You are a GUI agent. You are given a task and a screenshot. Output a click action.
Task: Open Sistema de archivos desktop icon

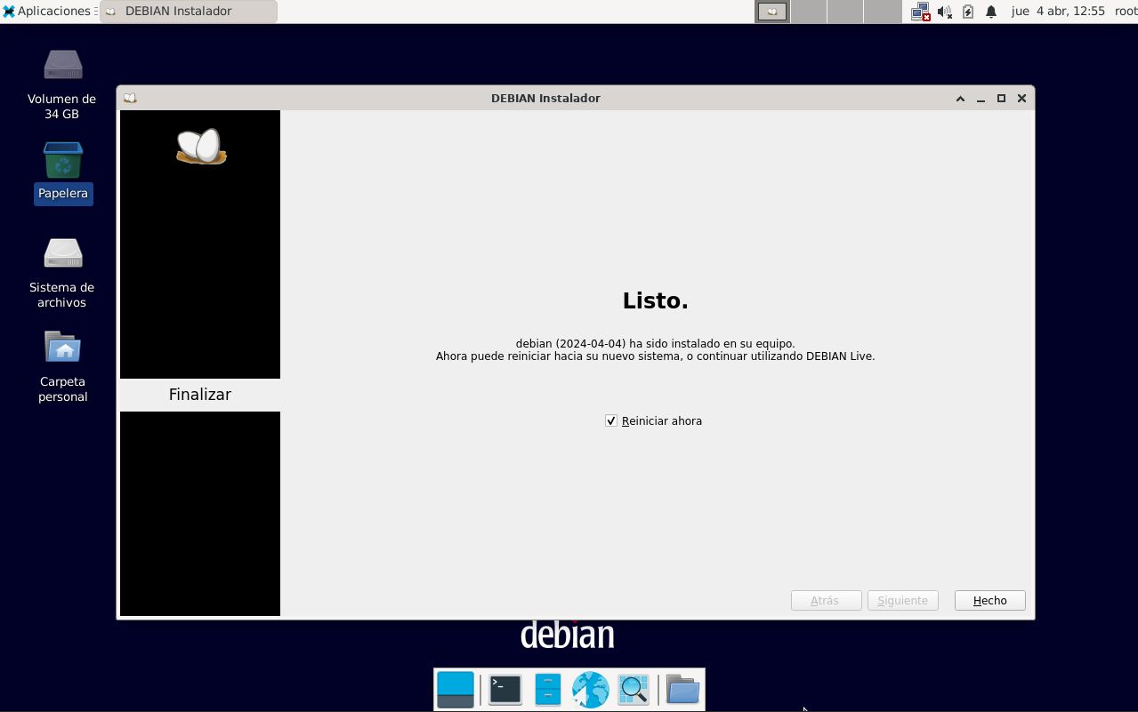tap(63, 253)
